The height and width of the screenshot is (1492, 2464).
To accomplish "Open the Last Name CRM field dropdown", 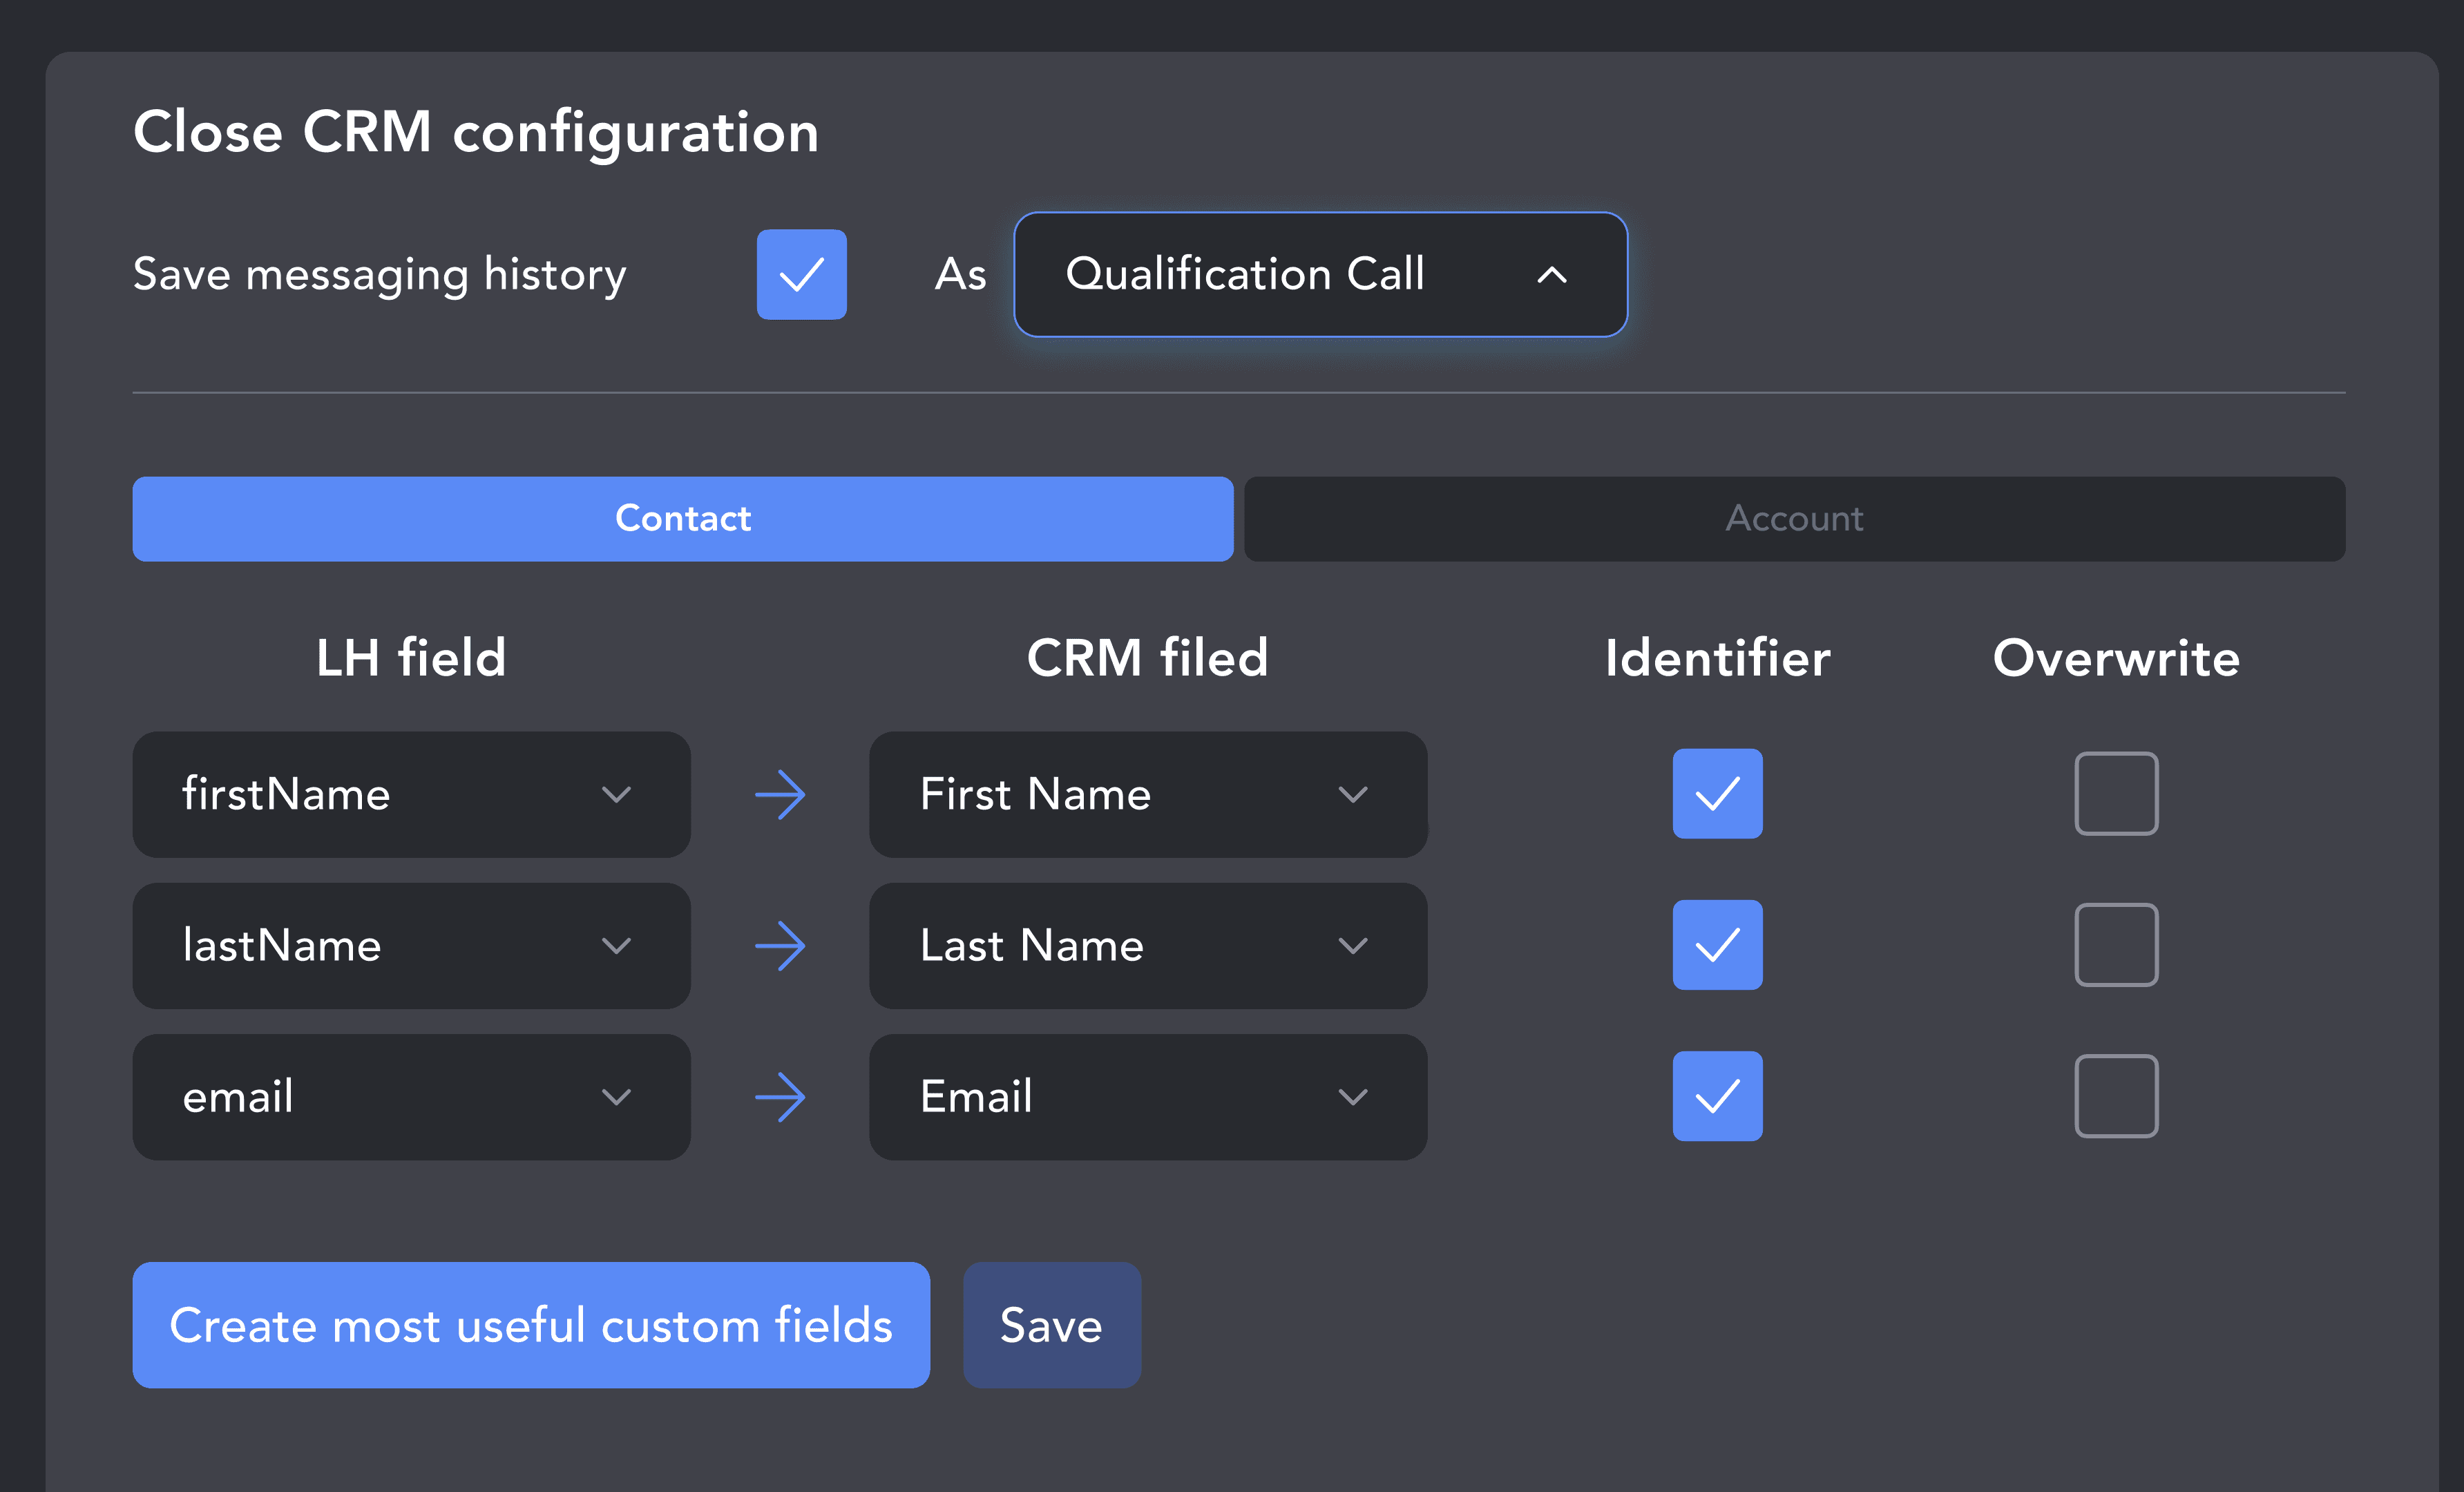I will 1148,945.
